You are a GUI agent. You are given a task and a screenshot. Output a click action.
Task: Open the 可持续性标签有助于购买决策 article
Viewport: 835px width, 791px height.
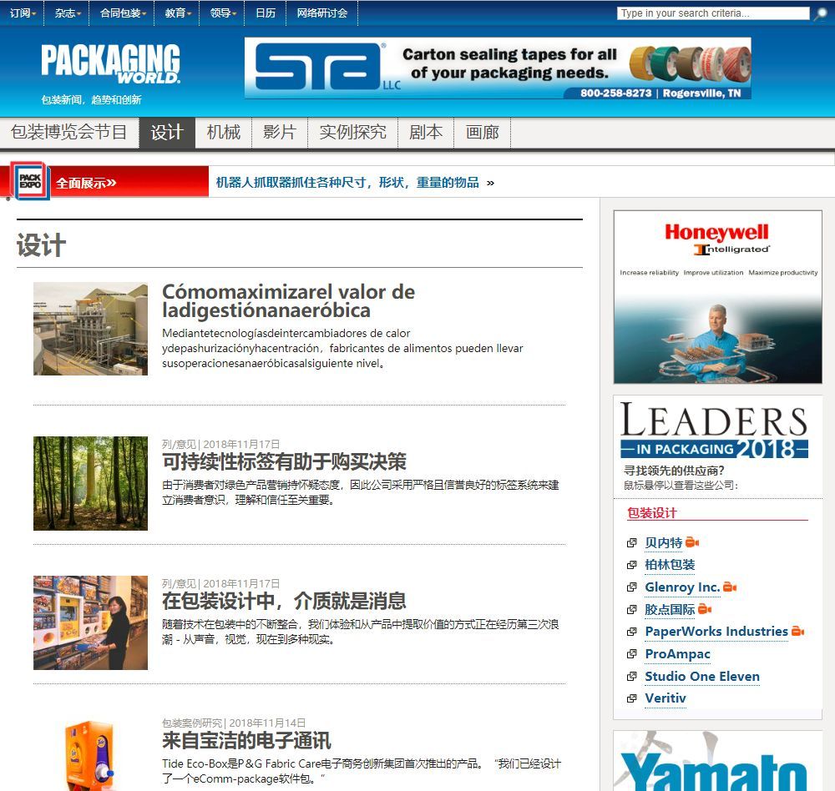pos(285,461)
